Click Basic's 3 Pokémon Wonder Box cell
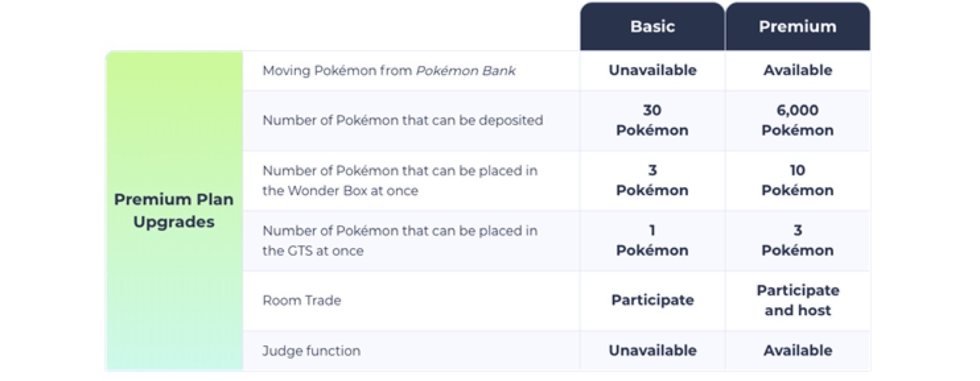This screenshot has width=980, height=381. pyautogui.click(x=652, y=181)
